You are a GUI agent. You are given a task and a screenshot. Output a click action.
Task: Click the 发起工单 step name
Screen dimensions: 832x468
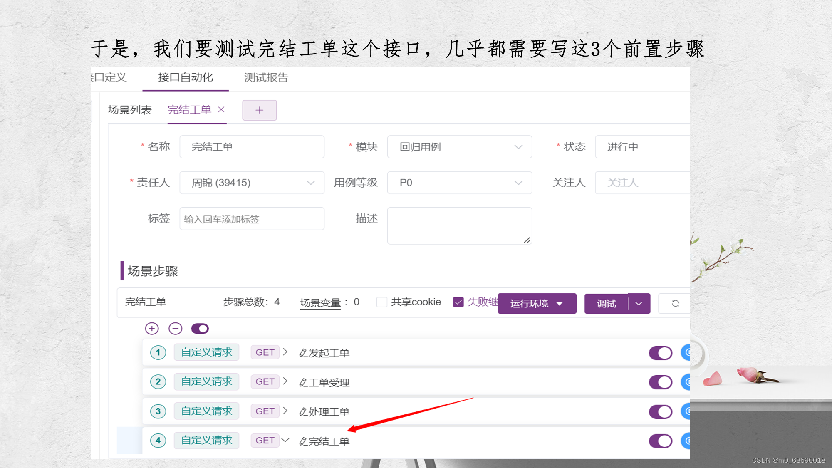point(329,353)
